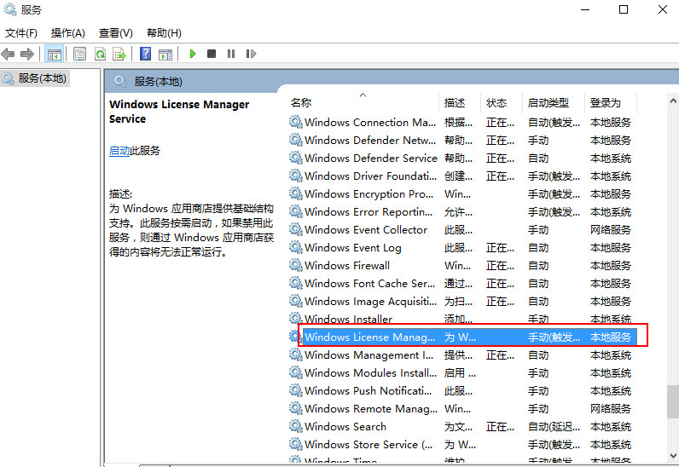
Task: Select Windows Installer service row
Action: [462, 320]
